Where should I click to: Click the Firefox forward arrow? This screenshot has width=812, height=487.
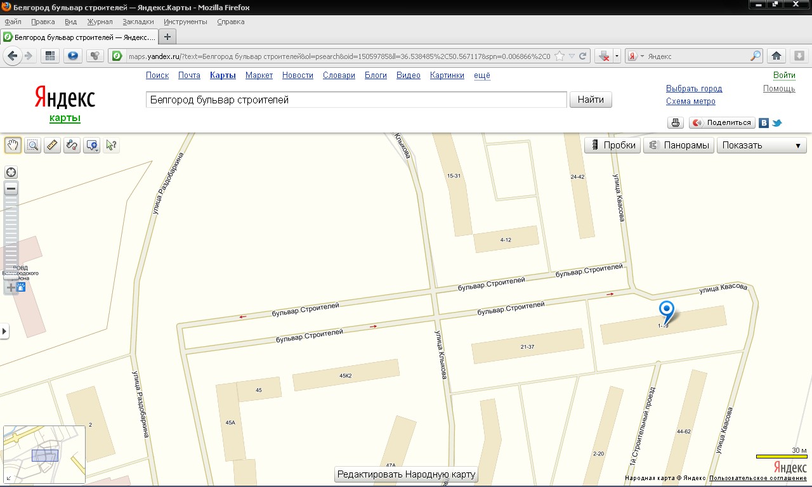[x=29, y=56]
